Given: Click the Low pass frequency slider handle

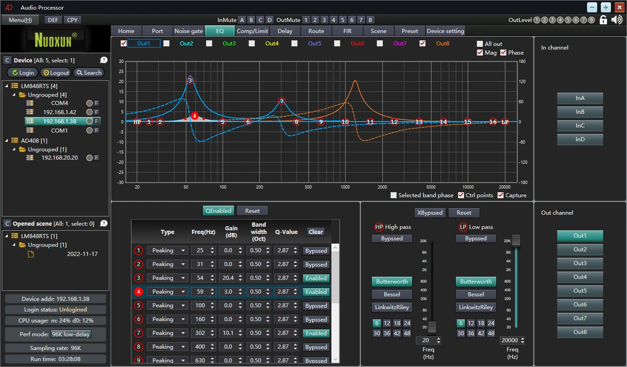Looking at the screenshot, I should pos(516,239).
